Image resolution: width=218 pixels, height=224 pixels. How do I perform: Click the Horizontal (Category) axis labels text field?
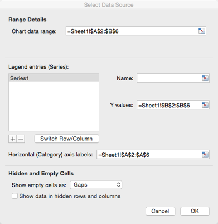[x=149, y=155]
